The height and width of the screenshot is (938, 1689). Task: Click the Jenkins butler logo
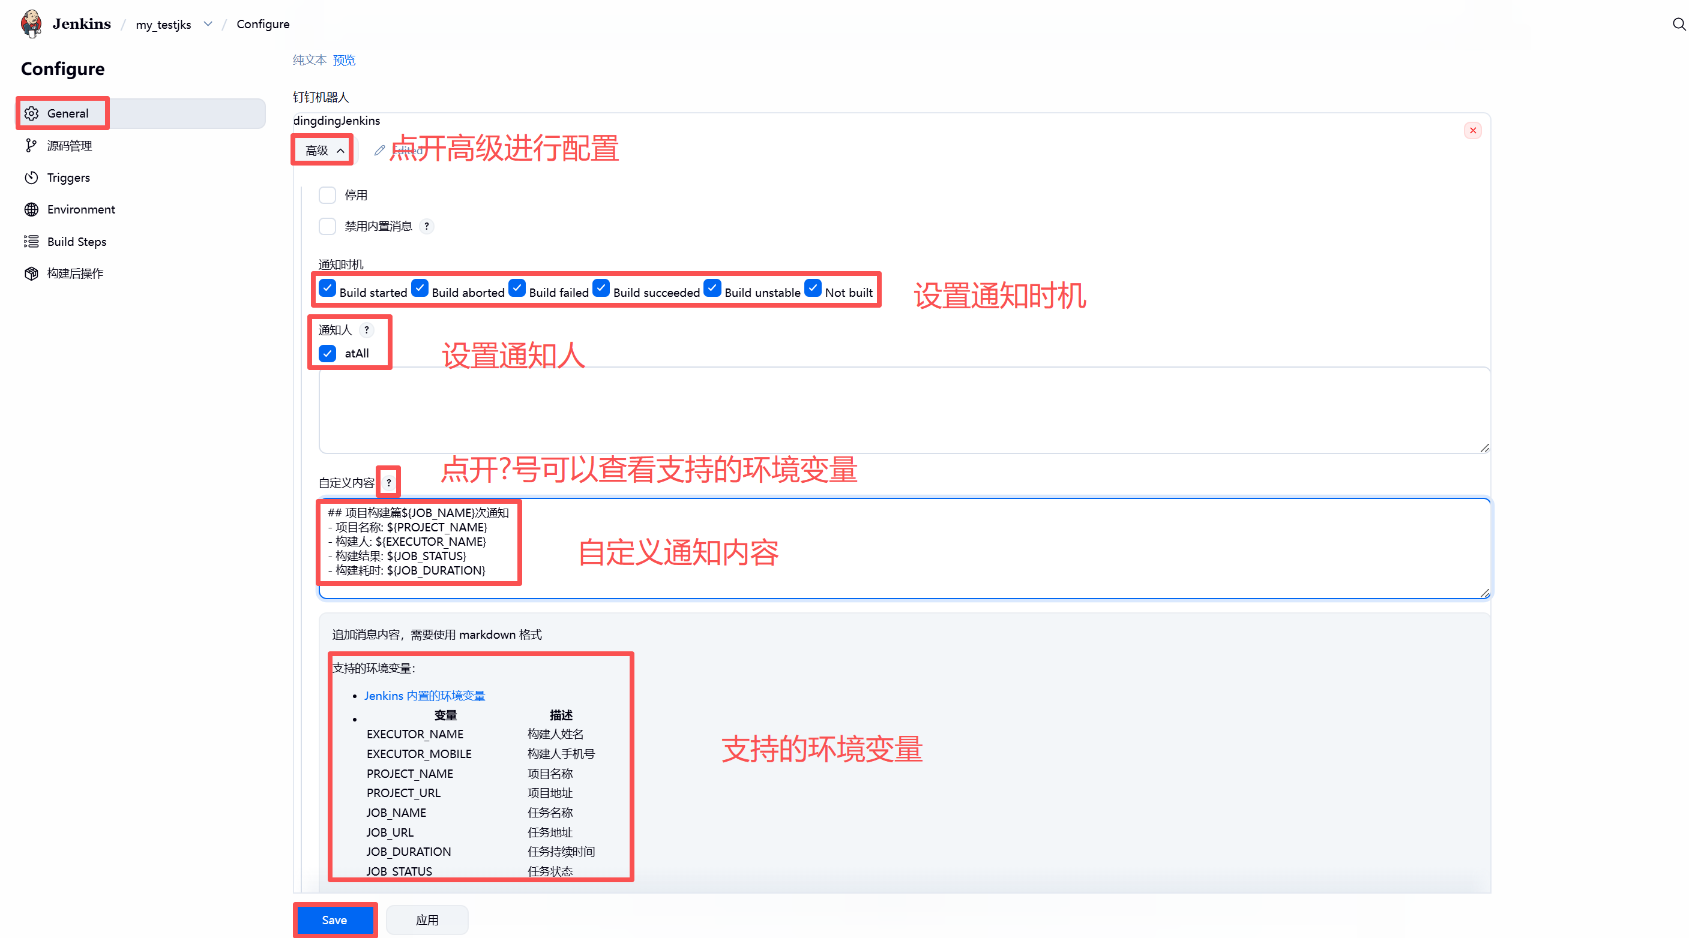coord(31,23)
